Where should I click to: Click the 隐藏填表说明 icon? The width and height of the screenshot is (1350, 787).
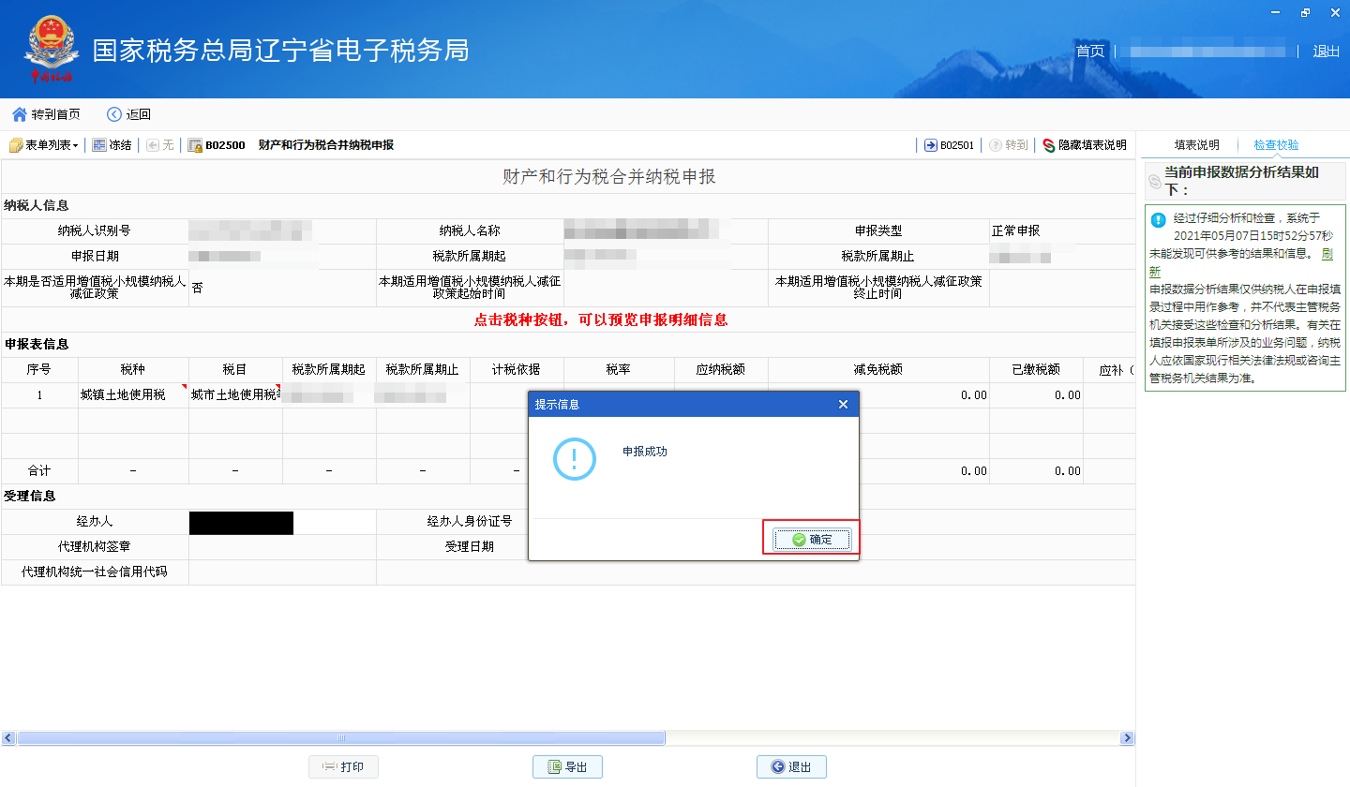click(x=1049, y=145)
